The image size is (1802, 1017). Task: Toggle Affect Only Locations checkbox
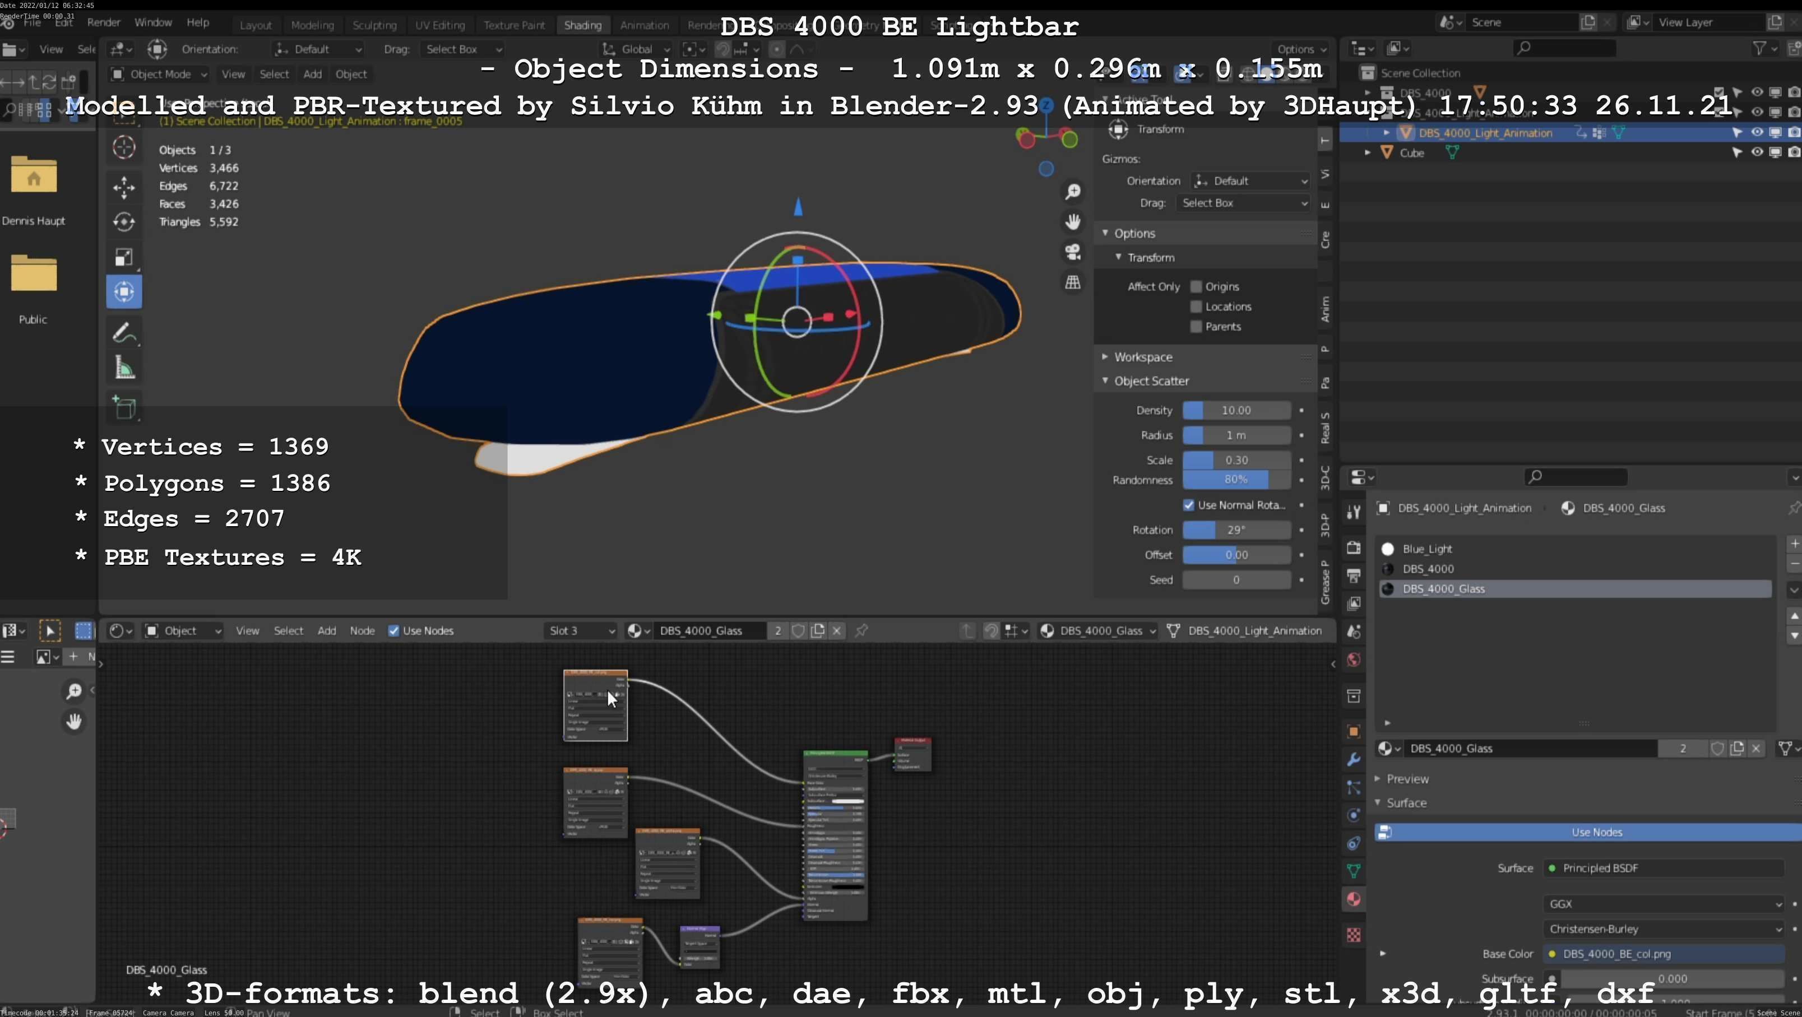pos(1196,307)
